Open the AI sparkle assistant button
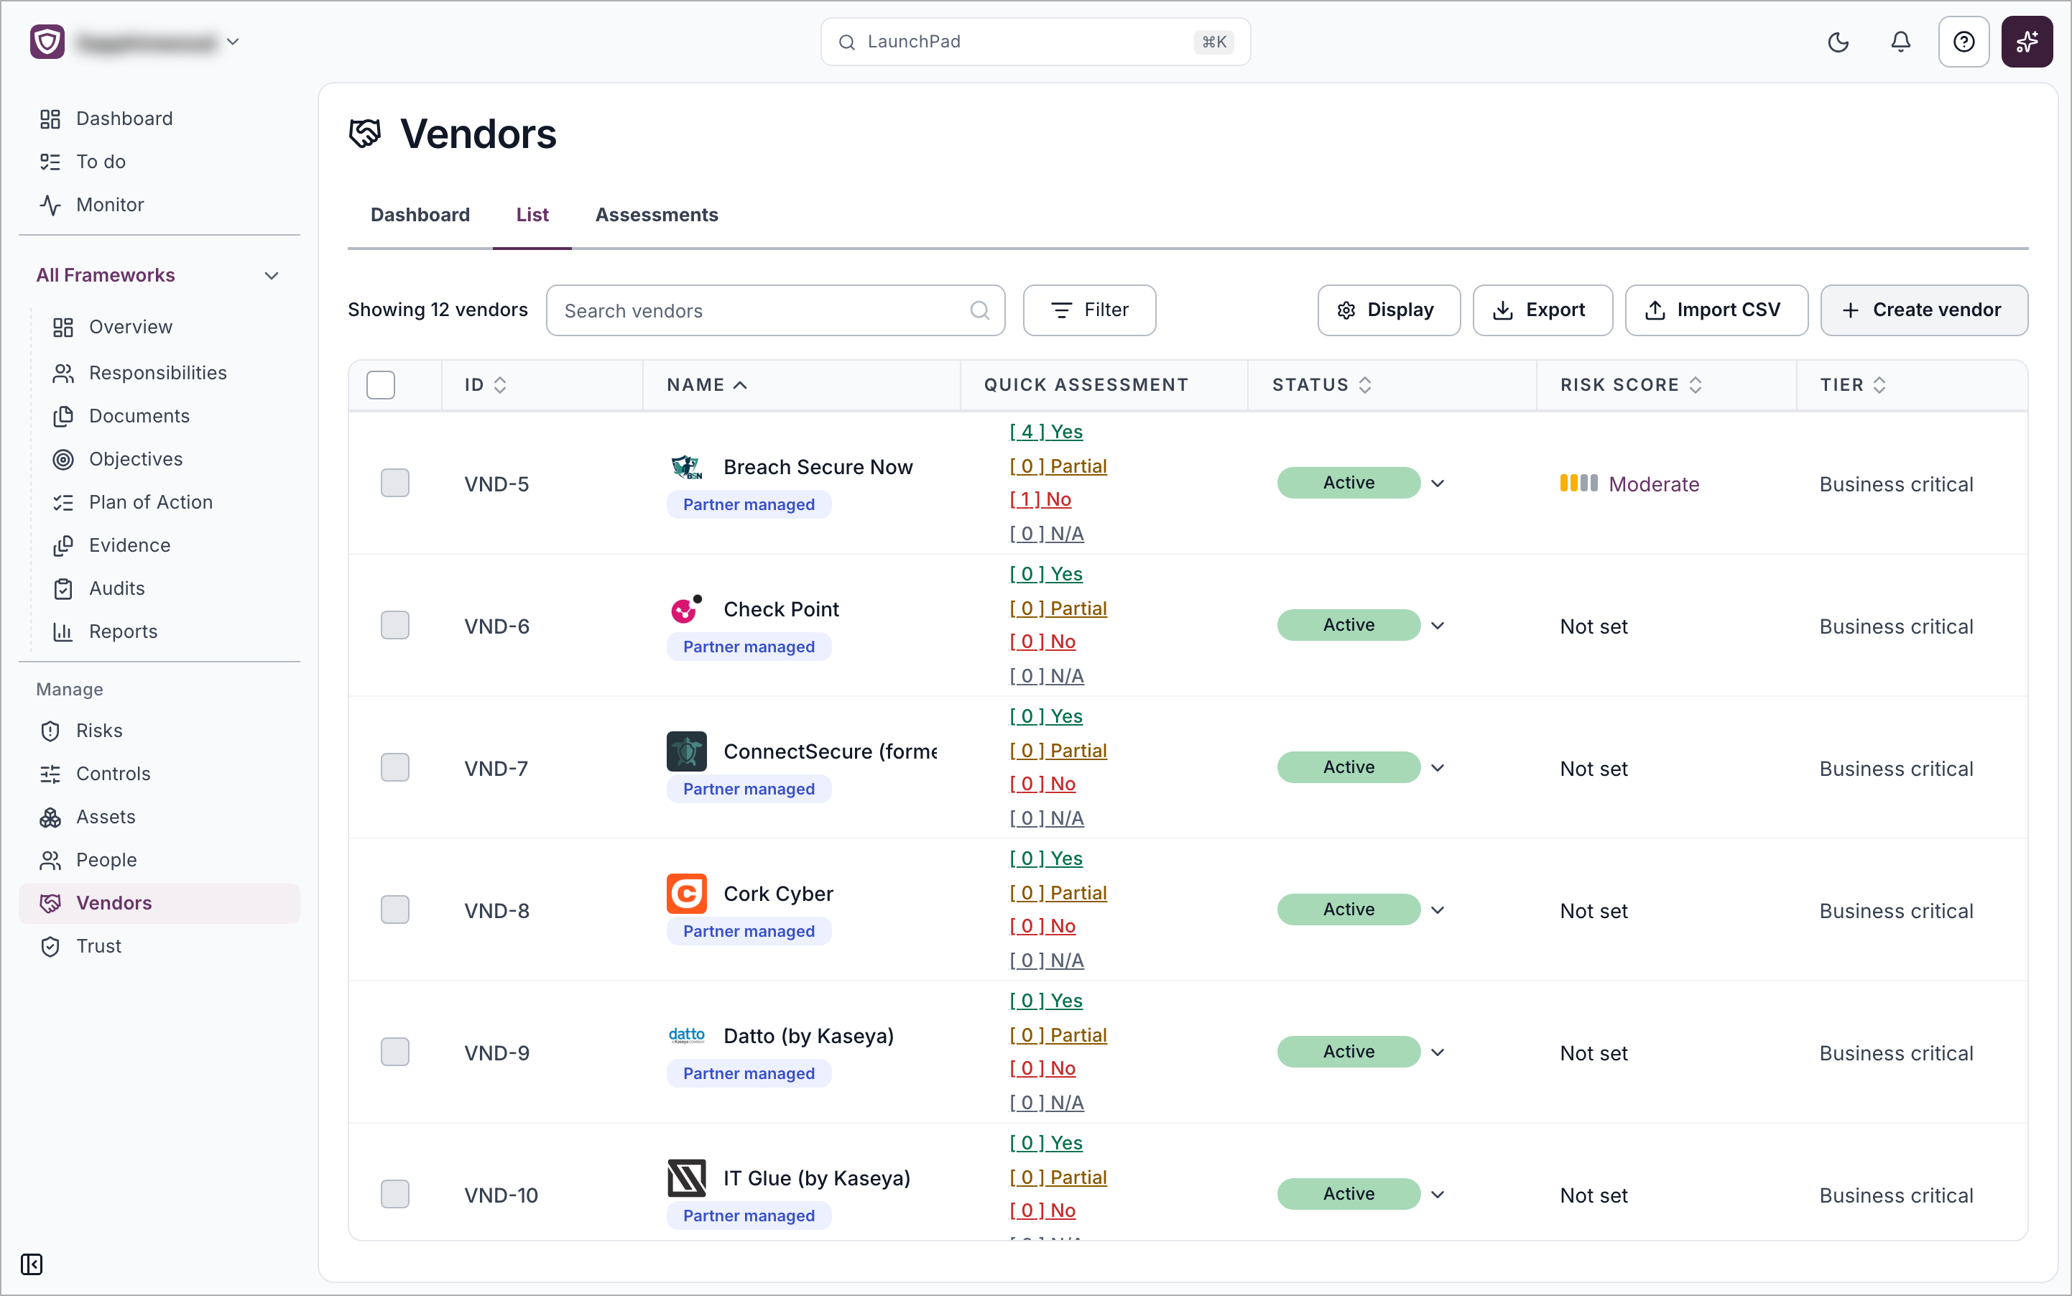Image resolution: width=2072 pixels, height=1296 pixels. (2027, 42)
